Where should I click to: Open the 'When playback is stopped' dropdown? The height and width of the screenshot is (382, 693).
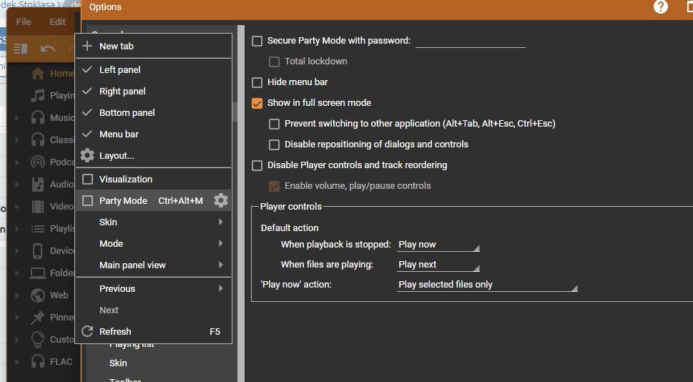click(x=438, y=245)
